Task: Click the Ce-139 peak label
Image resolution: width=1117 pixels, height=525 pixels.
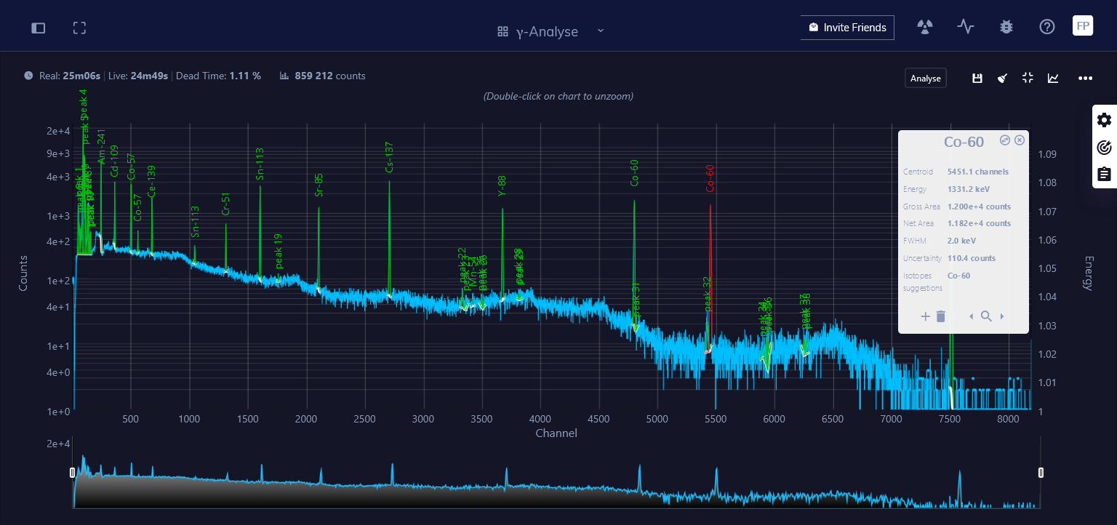Action: tap(151, 181)
